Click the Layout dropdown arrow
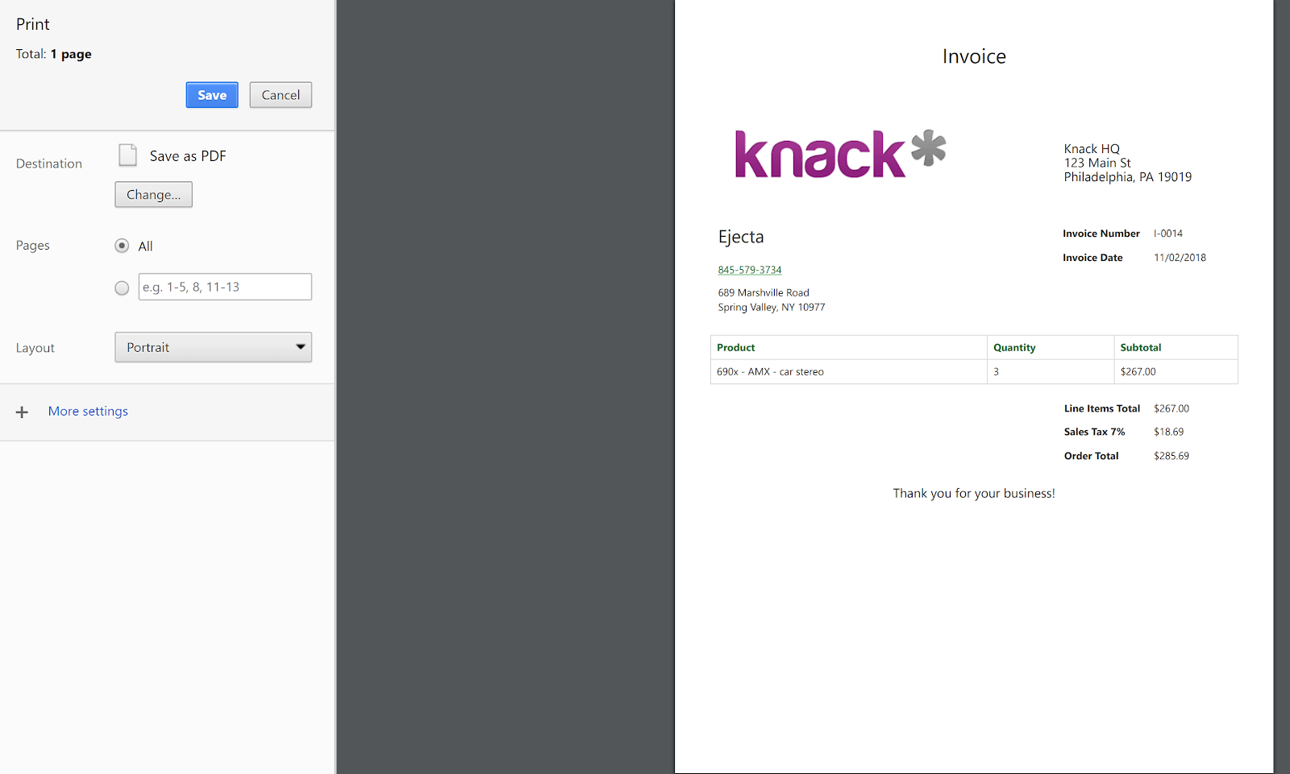Viewport: 1290px width, 774px height. [300, 347]
